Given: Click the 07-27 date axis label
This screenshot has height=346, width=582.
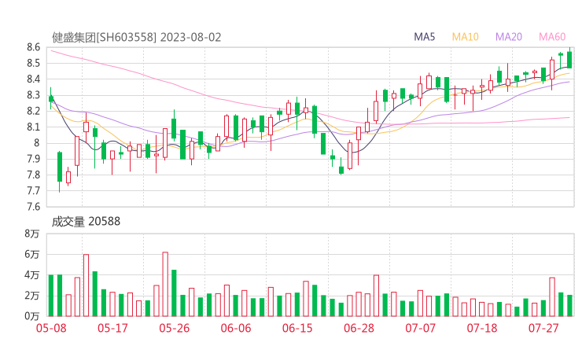Looking at the screenshot, I should coord(543,328).
